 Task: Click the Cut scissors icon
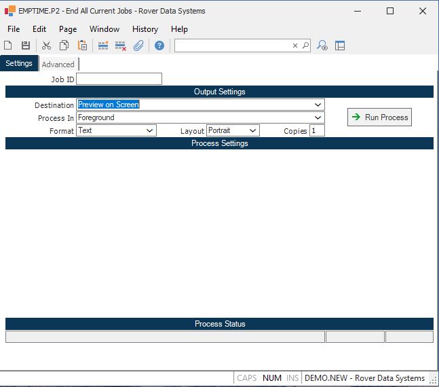coord(46,45)
